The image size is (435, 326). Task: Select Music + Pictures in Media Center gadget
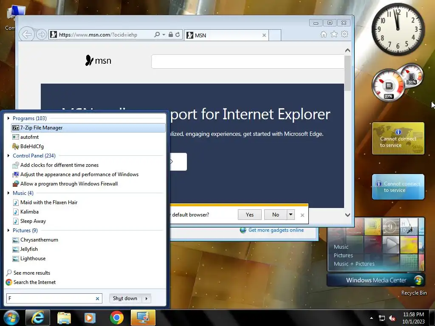coord(354,264)
